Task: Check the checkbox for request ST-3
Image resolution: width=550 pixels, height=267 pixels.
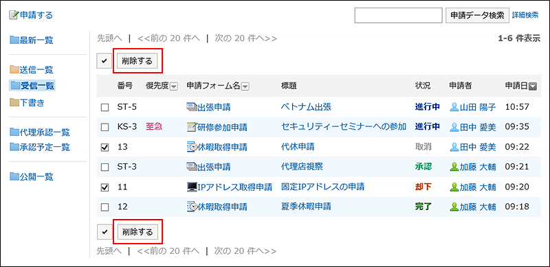Action: pyautogui.click(x=104, y=168)
